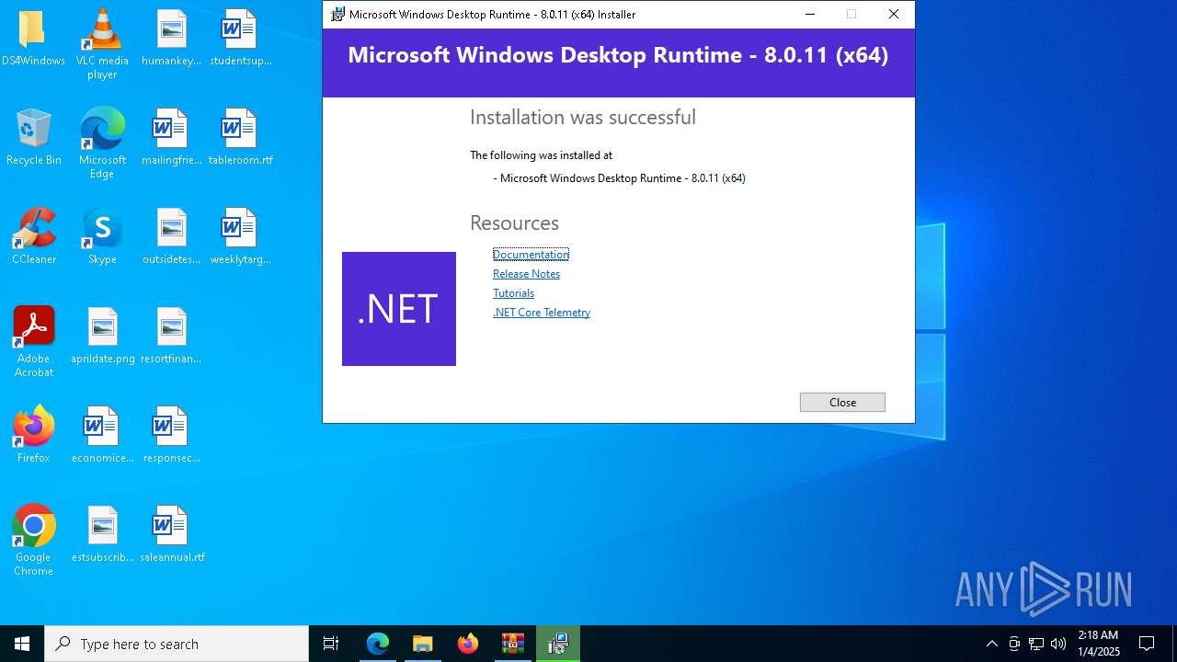
Task: Click the .NET logo image
Action: (x=399, y=309)
